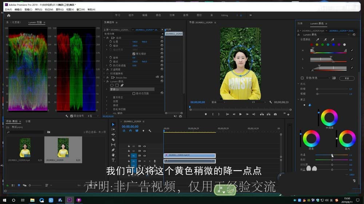
Task: Open Lumetri scopes wrench settings
Action: point(67,116)
